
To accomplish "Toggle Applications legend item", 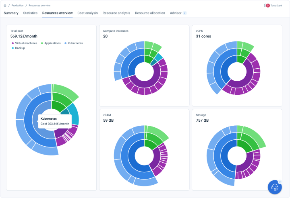I will [51, 43].
